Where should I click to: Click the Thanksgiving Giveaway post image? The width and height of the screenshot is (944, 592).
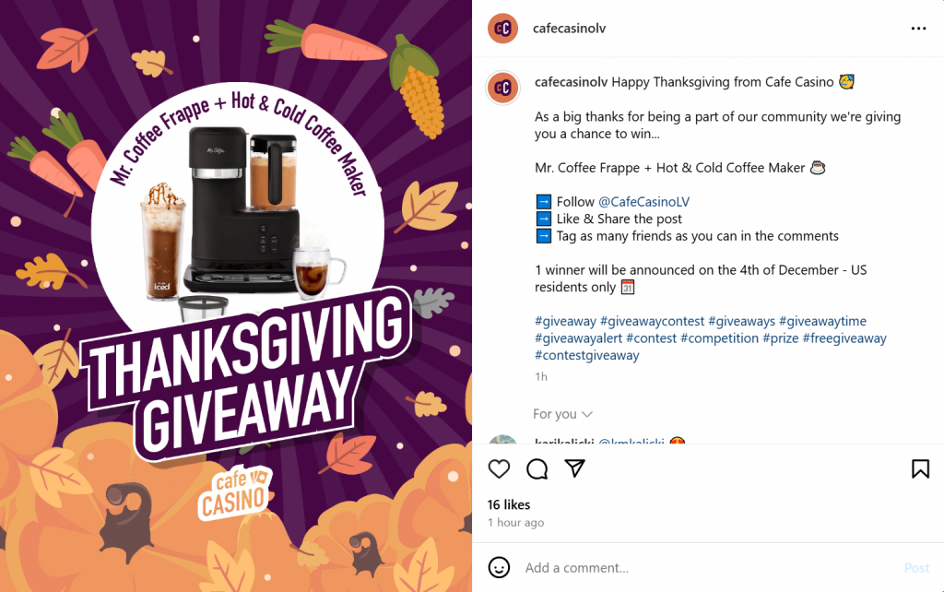point(236,296)
